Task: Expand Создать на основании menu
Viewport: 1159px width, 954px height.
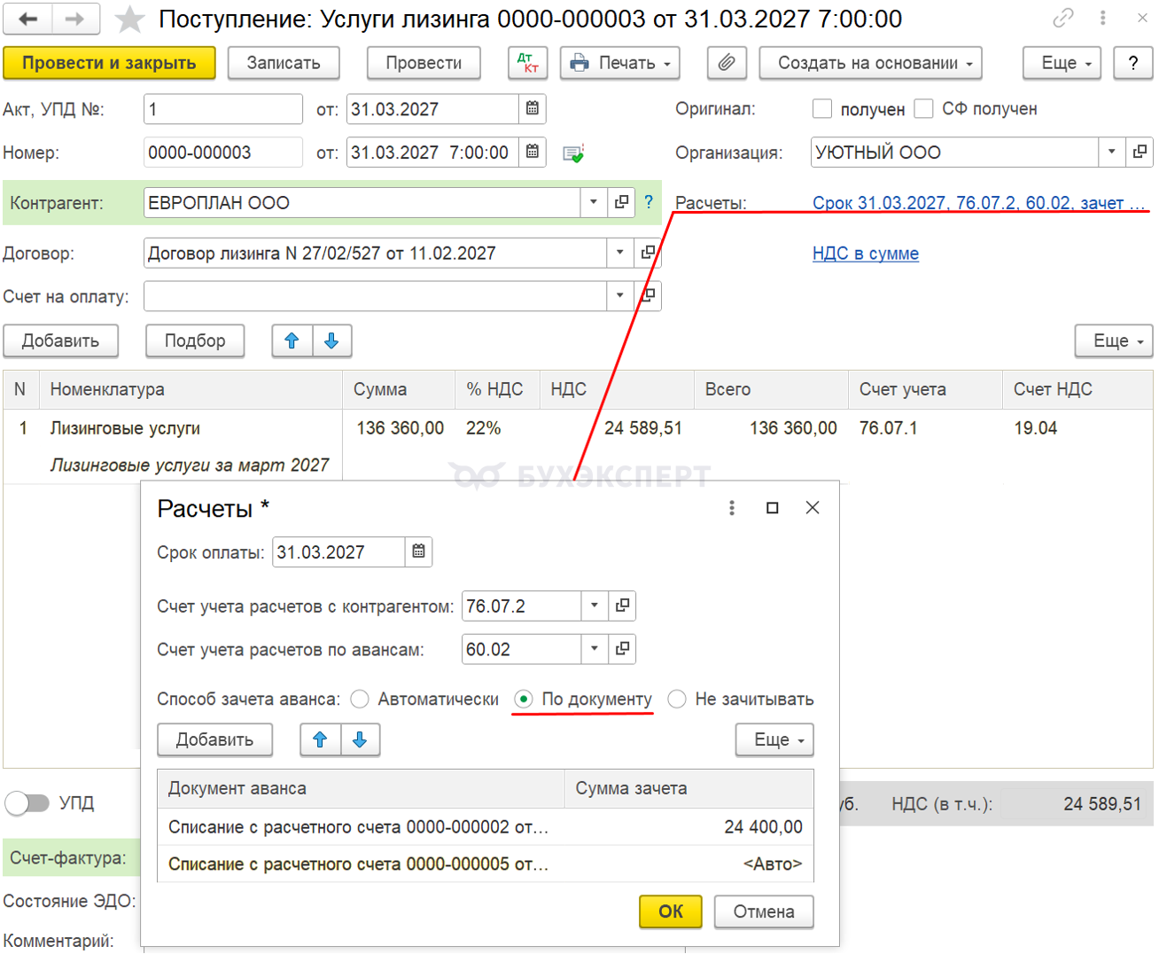Action: 871,63
